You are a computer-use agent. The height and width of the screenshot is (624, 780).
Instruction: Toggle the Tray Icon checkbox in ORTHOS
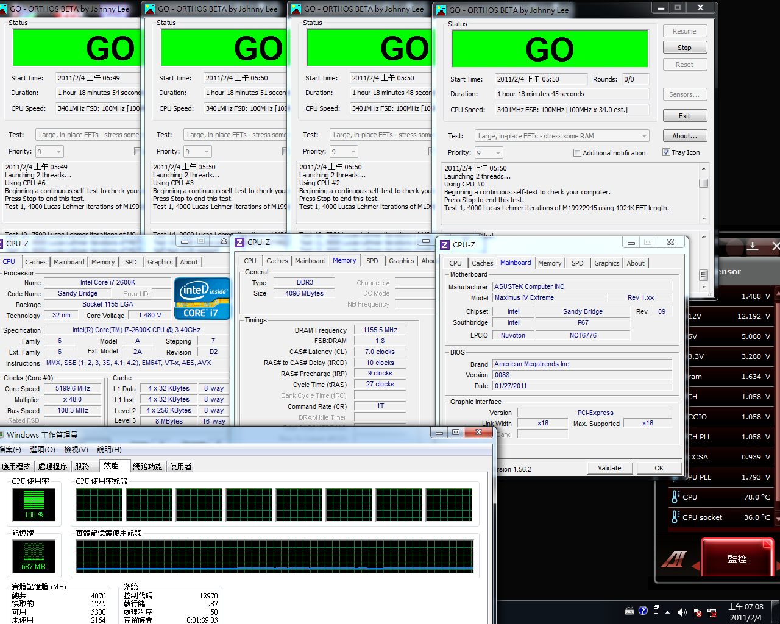click(666, 152)
